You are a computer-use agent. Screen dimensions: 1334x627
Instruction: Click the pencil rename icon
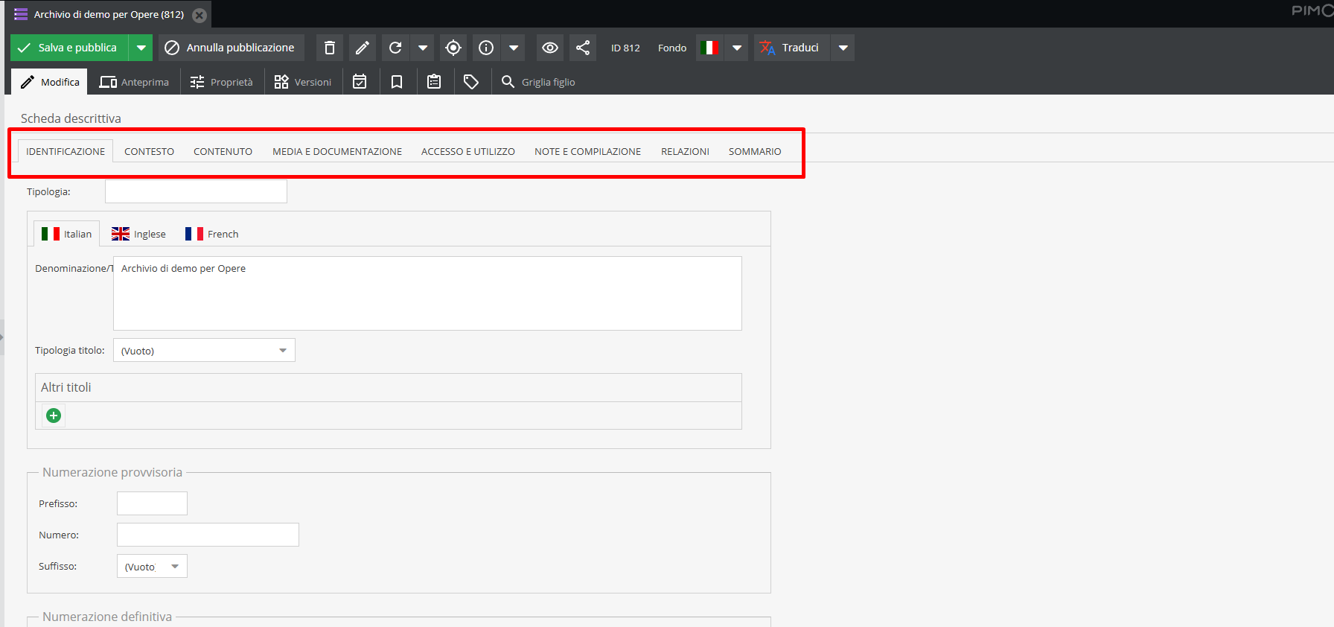tap(362, 48)
